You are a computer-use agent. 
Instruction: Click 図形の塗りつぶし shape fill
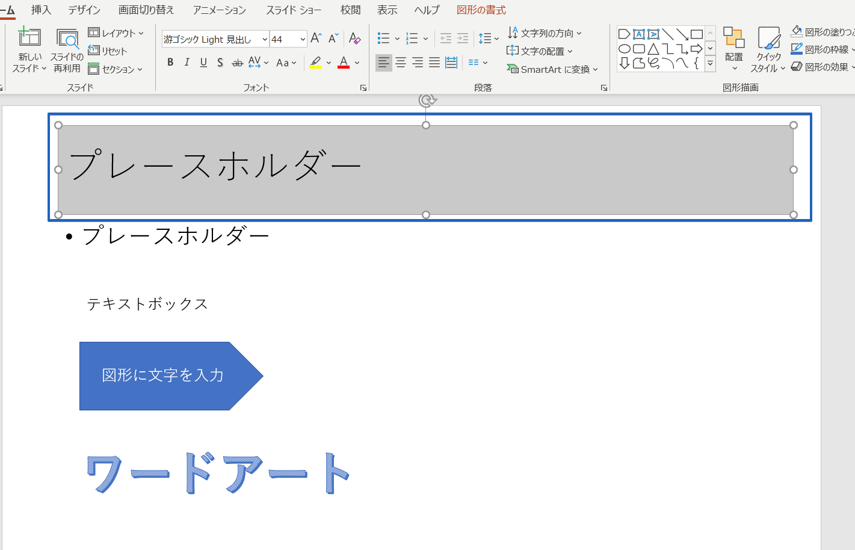point(822,32)
